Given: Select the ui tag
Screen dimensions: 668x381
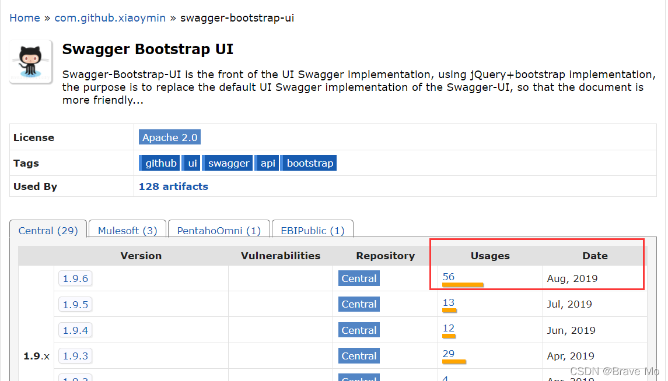Looking at the screenshot, I should (192, 163).
